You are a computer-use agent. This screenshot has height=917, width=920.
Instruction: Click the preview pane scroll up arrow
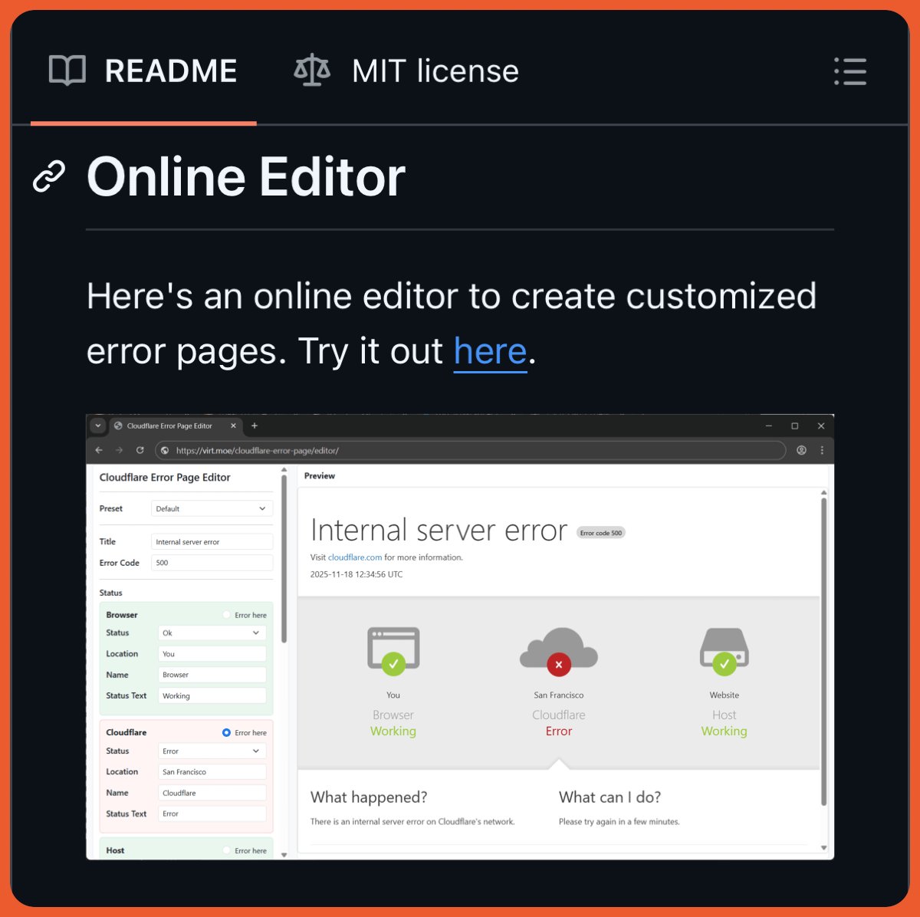pyautogui.click(x=824, y=492)
